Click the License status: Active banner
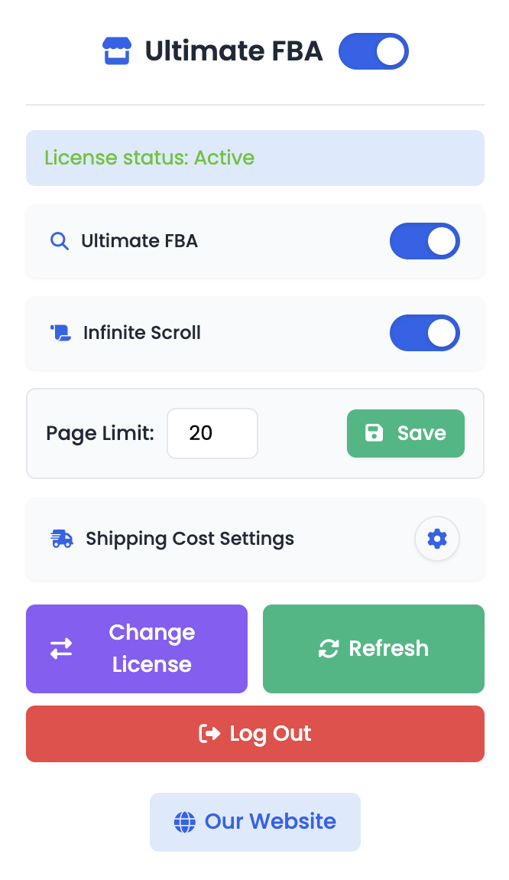 [255, 158]
